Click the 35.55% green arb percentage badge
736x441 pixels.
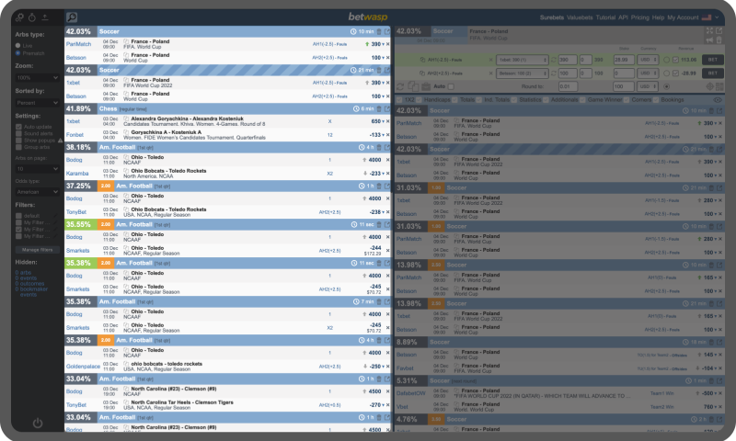tap(81, 224)
